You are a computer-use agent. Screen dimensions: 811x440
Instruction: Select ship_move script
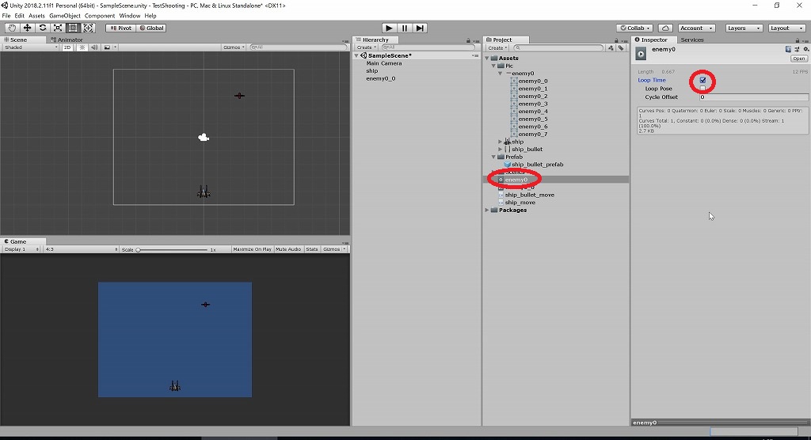point(520,202)
